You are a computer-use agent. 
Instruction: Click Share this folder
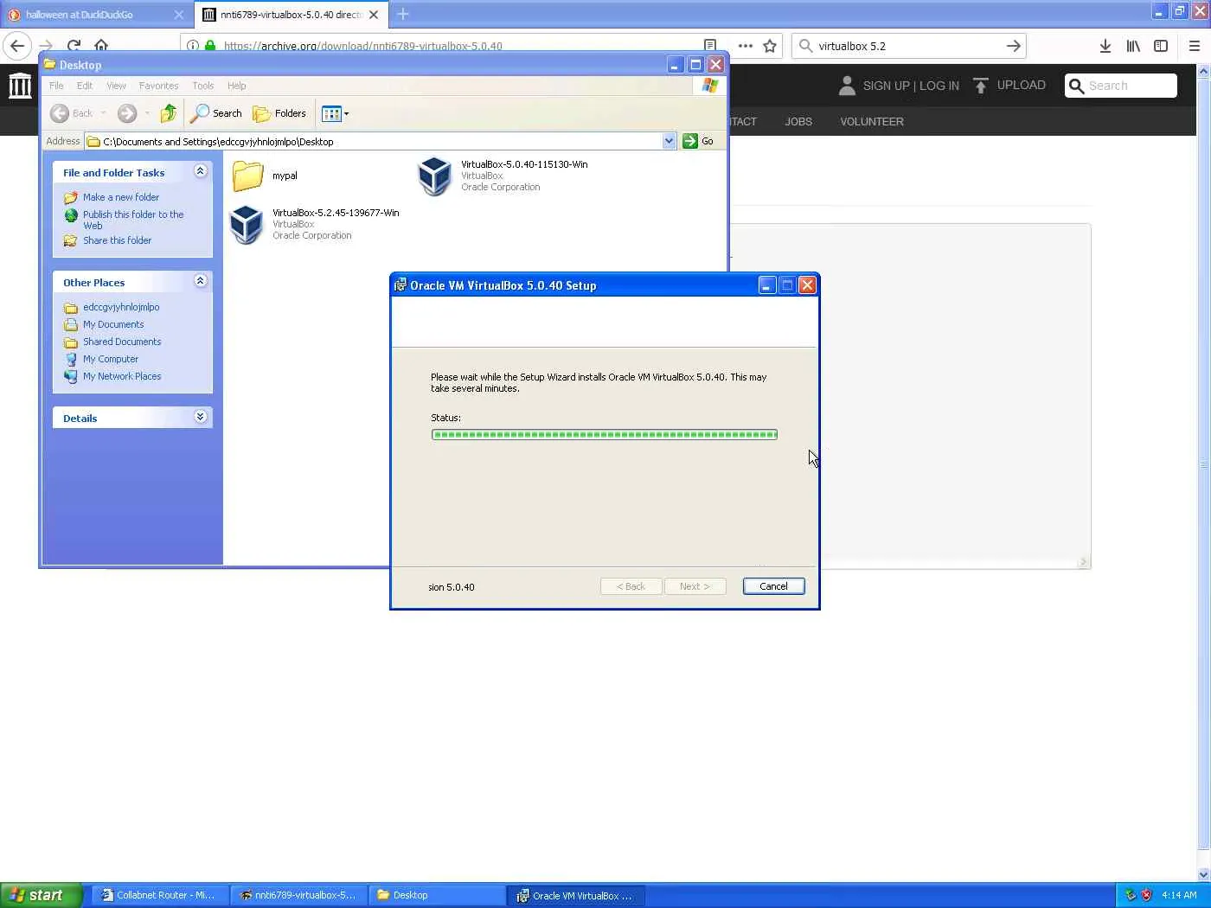pyautogui.click(x=117, y=240)
